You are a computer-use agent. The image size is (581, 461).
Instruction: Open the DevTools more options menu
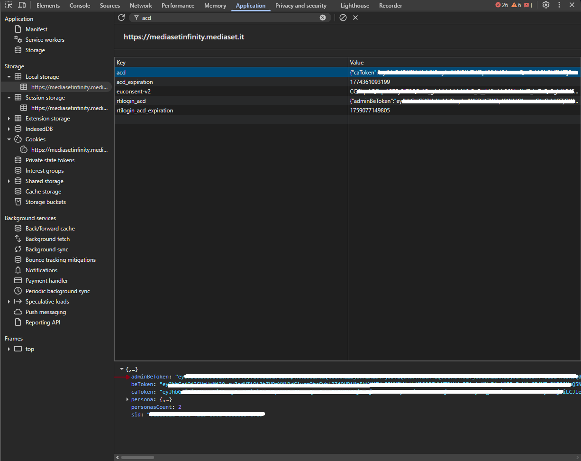559,5
